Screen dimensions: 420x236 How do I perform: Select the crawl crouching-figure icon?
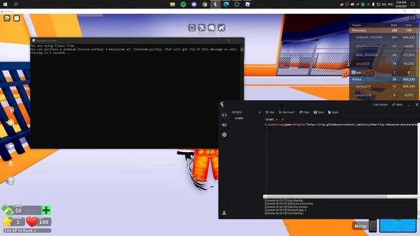tap(221, 28)
